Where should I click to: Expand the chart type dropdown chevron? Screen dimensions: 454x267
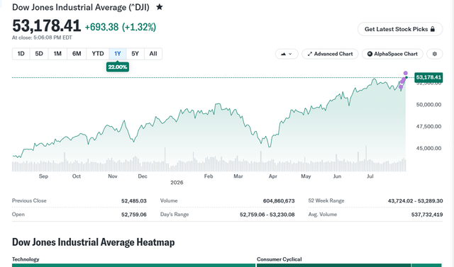[x=290, y=54]
